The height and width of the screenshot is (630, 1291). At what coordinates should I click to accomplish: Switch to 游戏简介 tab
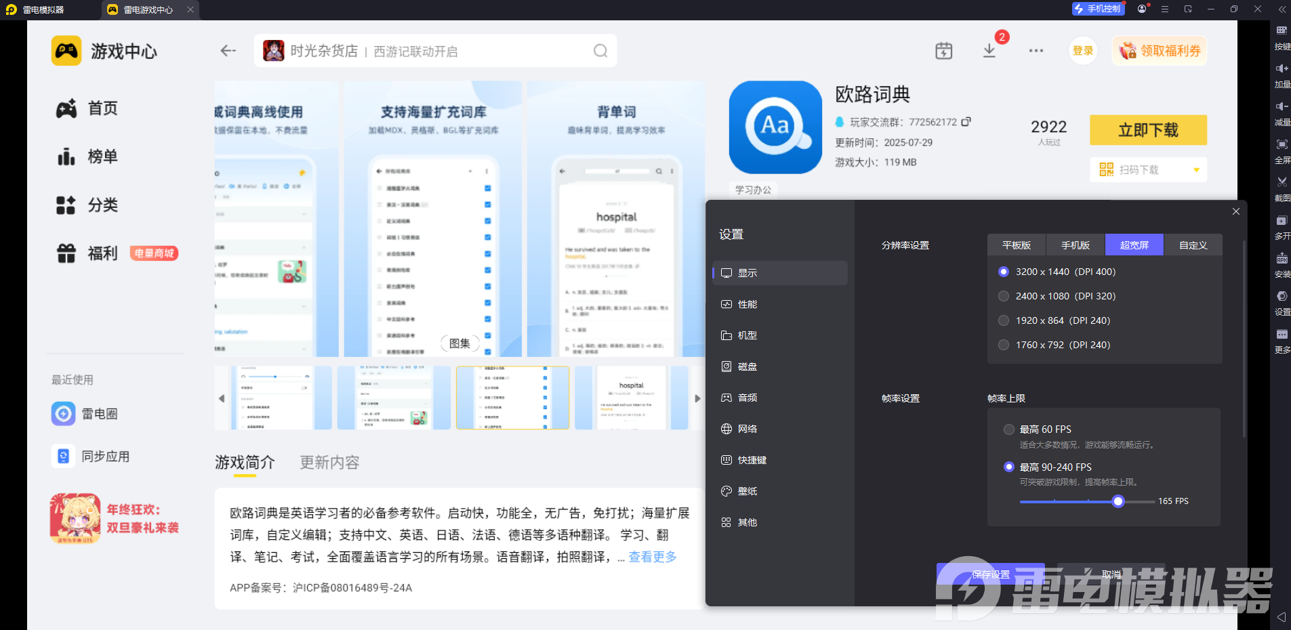pyautogui.click(x=245, y=463)
